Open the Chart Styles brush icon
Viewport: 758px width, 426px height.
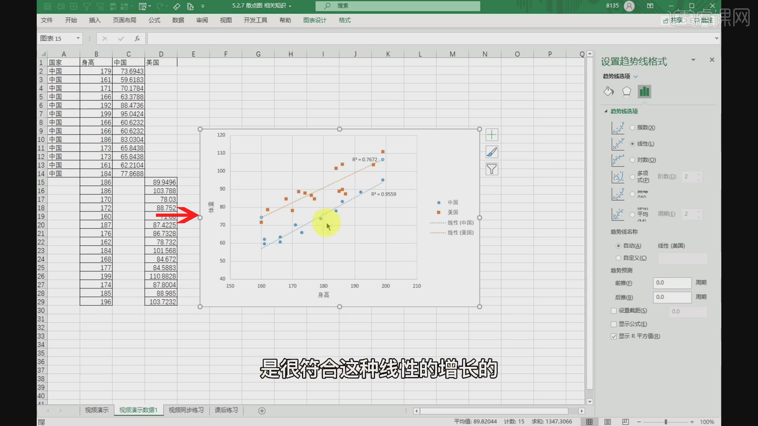[x=492, y=151]
